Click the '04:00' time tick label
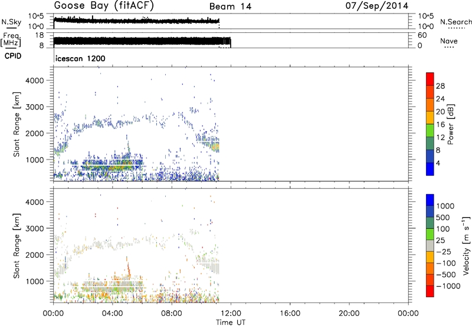This screenshot has height=326, width=472. [113, 314]
